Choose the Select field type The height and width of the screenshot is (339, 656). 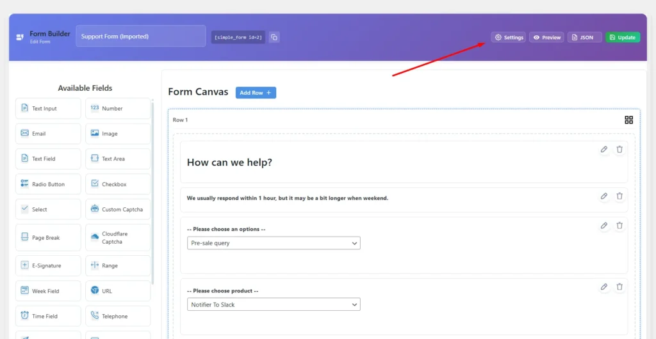tap(48, 209)
